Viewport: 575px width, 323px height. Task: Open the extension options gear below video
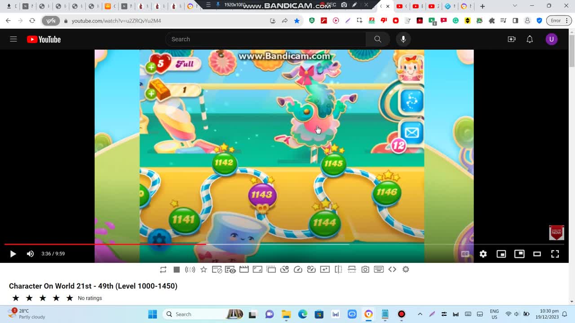tap(406, 270)
